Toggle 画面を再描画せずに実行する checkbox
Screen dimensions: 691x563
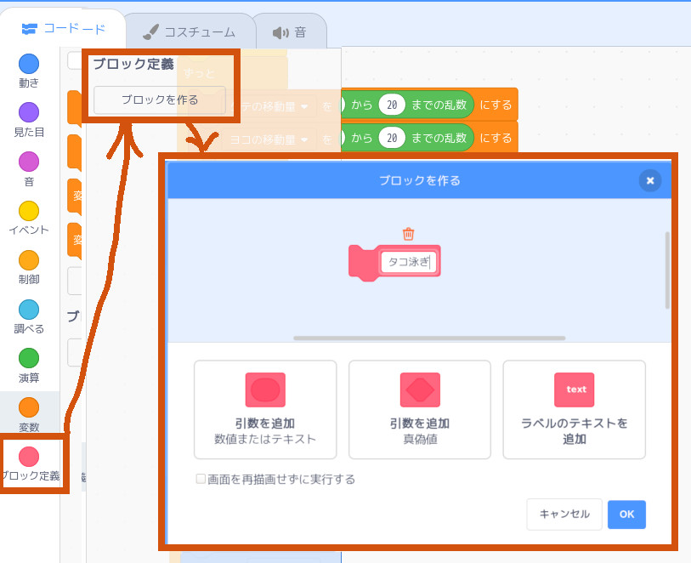pos(201,479)
